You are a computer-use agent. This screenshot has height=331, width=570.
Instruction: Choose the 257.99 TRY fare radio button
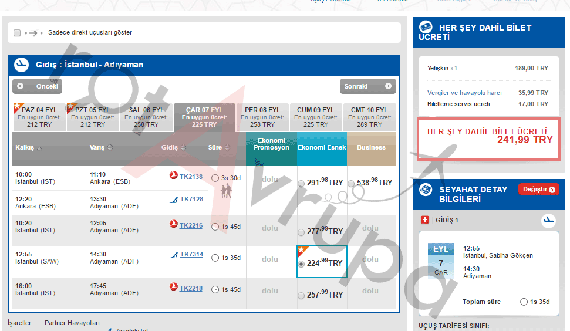301,296
